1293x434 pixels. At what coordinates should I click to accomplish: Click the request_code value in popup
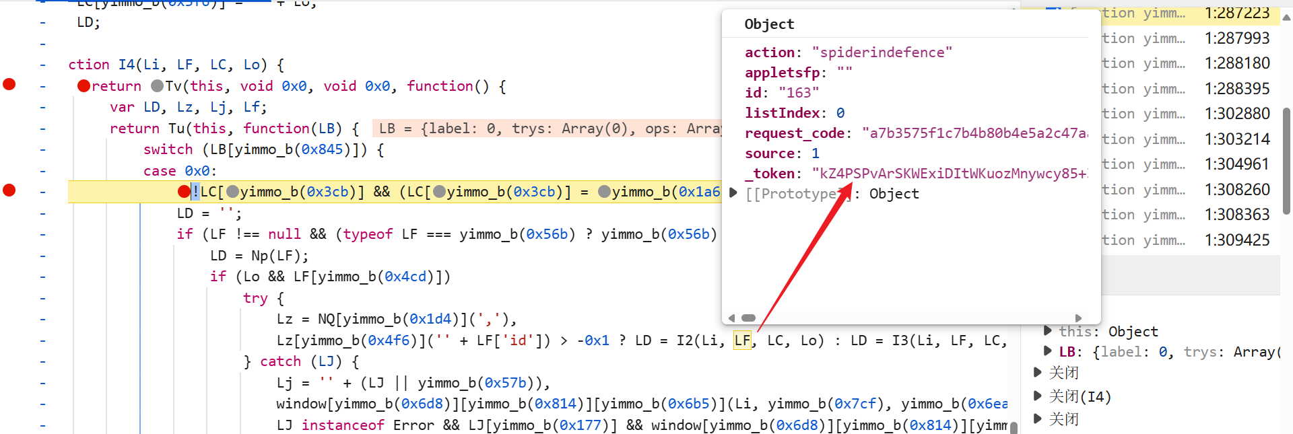(975, 133)
